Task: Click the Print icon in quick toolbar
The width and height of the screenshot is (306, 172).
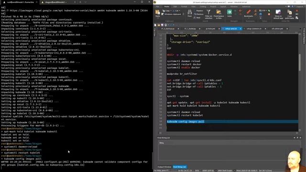Action: click(166, 25)
